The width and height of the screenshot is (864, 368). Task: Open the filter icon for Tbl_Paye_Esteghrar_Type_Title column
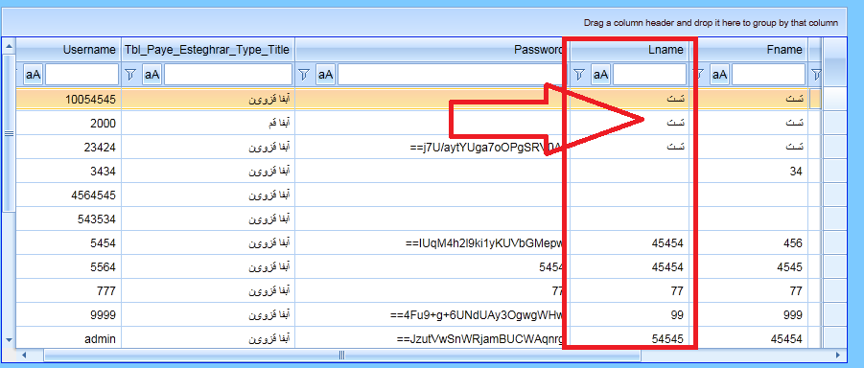pos(130,75)
